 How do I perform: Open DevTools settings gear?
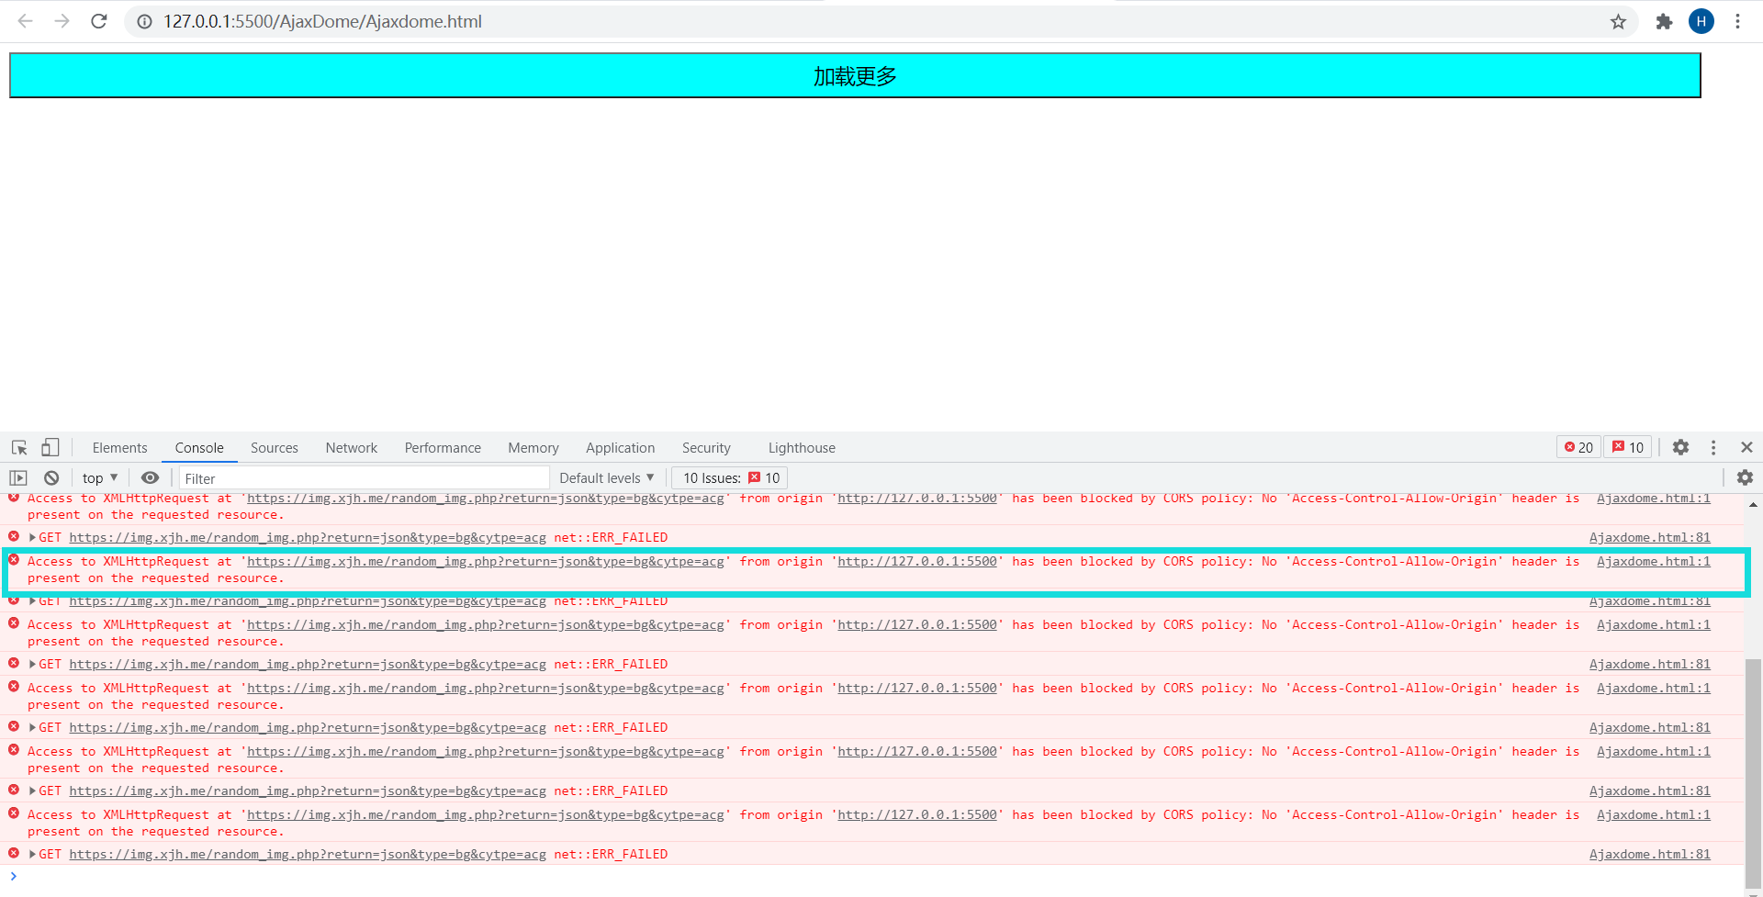[x=1680, y=447]
